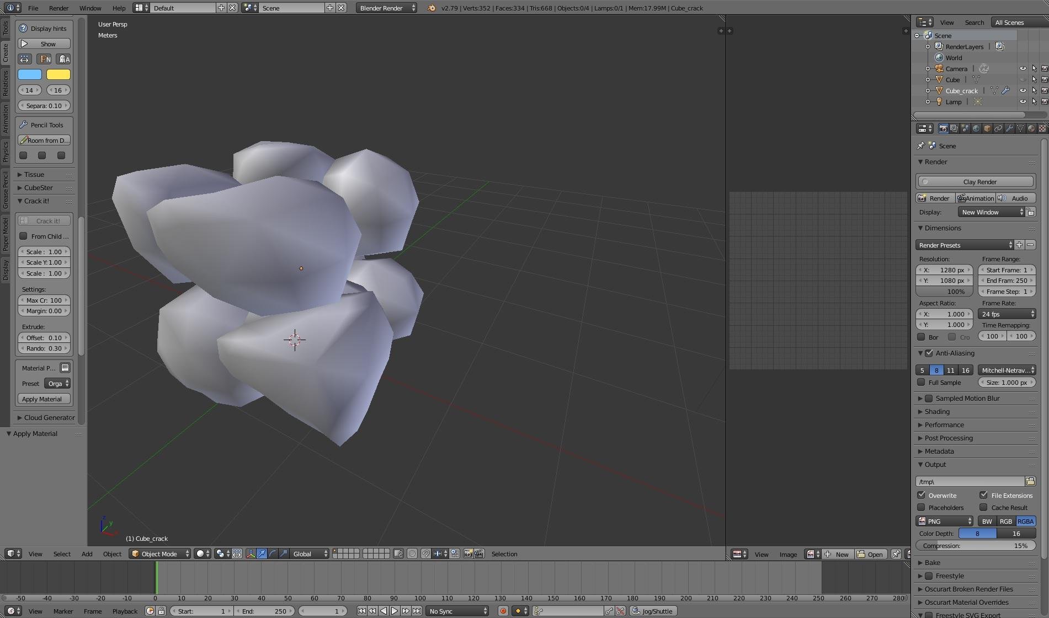1049x618 pixels.
Task: Click the output folder browse icon
Action: [1030, 481]
